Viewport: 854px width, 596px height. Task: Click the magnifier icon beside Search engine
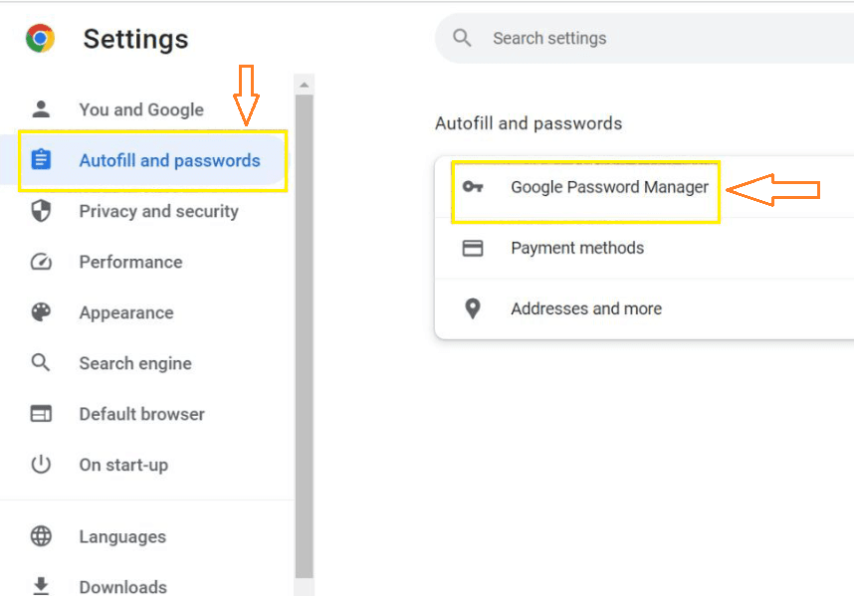(41, 362)
